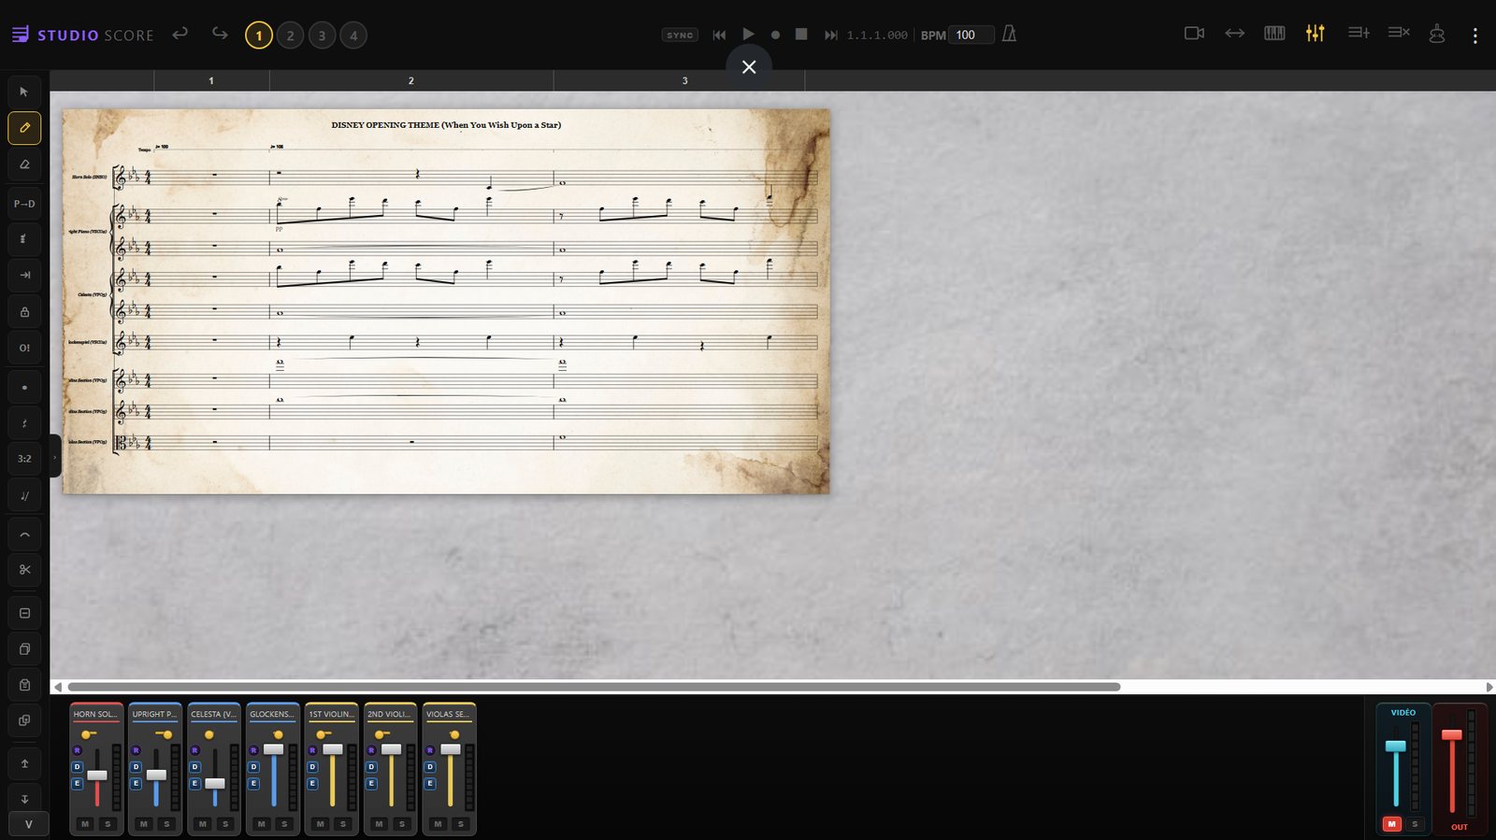Click the upward arrow tool
Screen dimensions: 1496x840
[24, 763]
